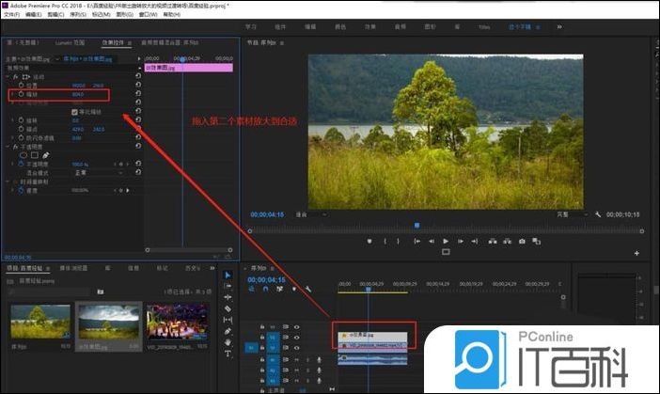Open Program monitor wrench settings
The image size is (660, 394).
point(598,214)
